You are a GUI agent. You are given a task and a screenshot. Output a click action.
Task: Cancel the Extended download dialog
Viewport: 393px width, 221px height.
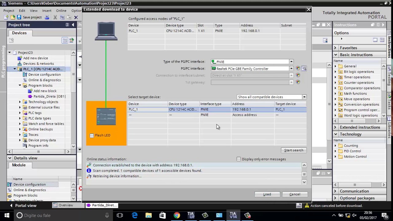295,194
